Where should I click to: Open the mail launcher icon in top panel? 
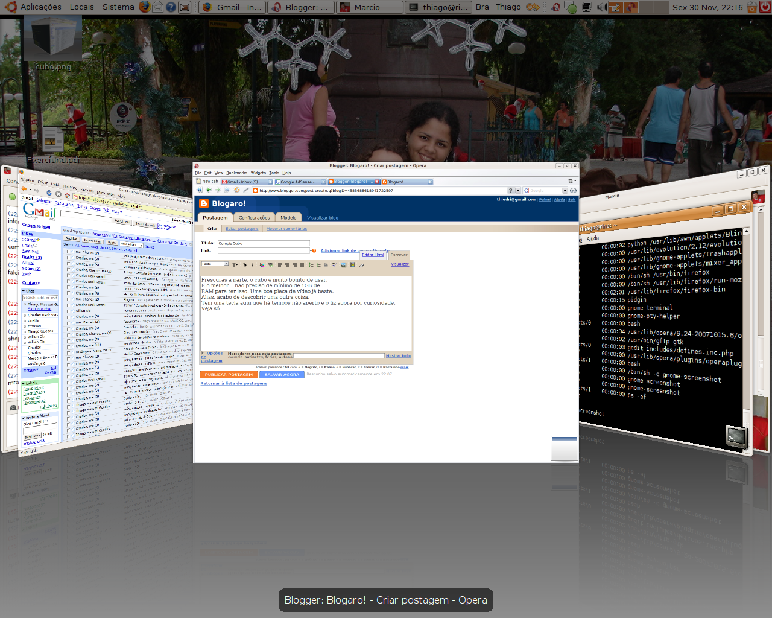157,7
